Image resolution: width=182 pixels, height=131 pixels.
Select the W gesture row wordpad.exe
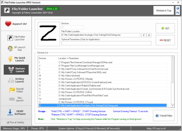point(102,99)
